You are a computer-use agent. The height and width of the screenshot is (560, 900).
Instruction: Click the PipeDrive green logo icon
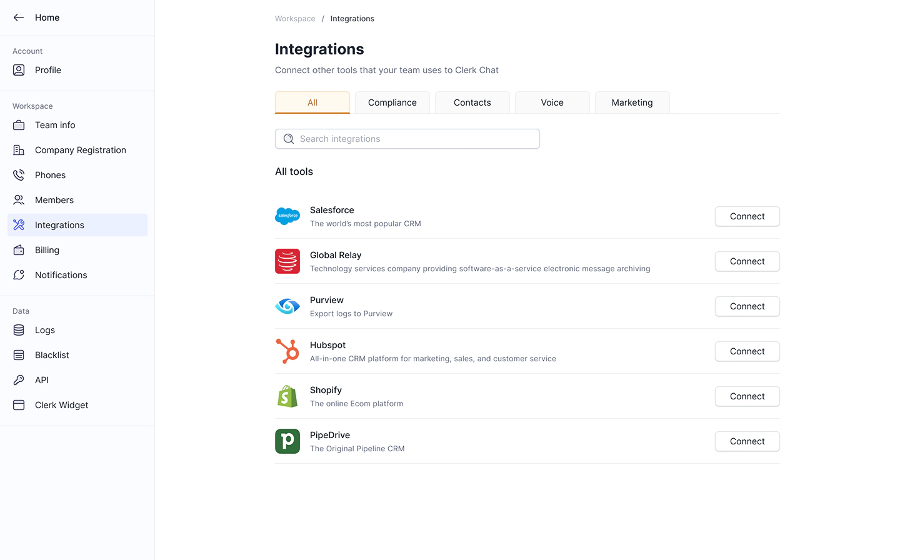pyautogui.click(x=287, y=441)
